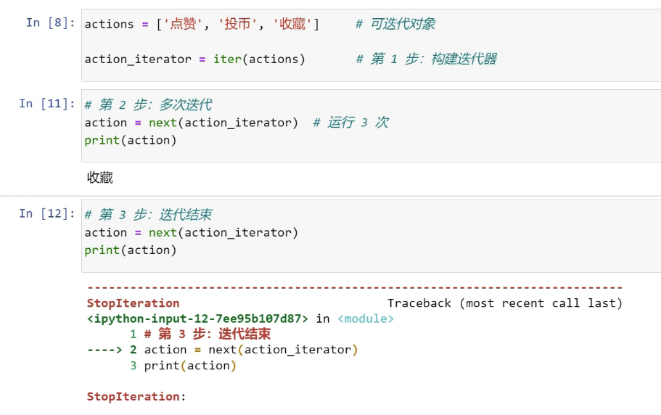The width and height of the screenshot is (661, 415).
Task: Click the '投币' string in actions list
Action: (238, 24)
